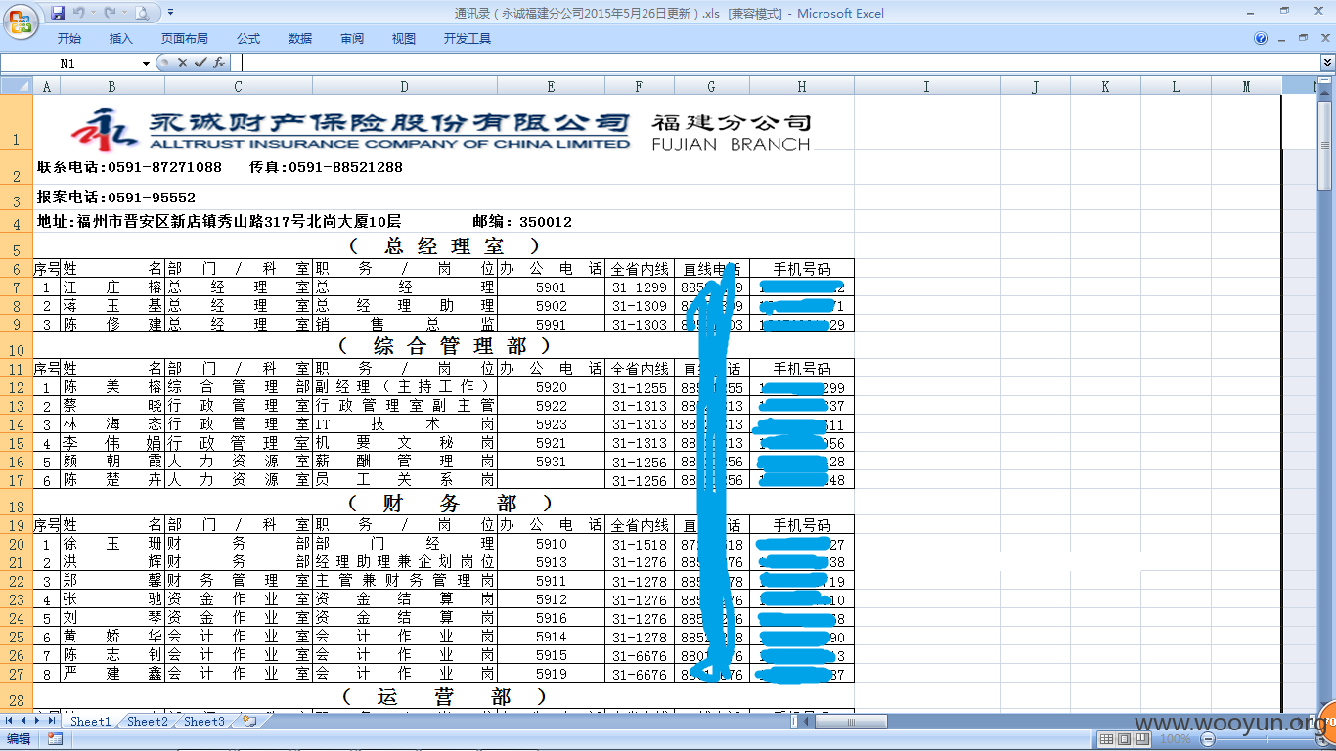Click the 报案电话:0591-95552 cell

click(x=116, y=198)
